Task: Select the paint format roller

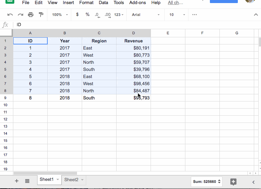Action: tap(41, 15)
